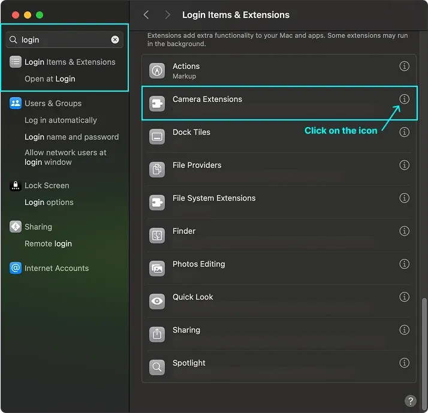Select Login name and password result
Viewport: 428px width, 413px height.
[x=71, y=137]
